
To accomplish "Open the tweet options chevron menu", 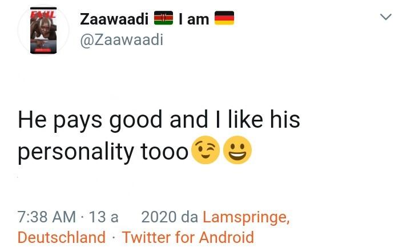I will (386, 17).
